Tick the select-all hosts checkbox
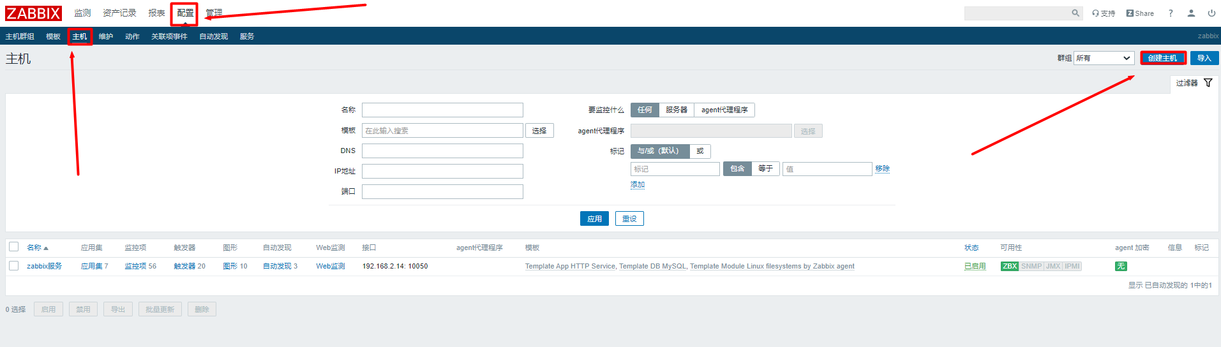This screenshot has height=347, width=1221. (13, 247)
